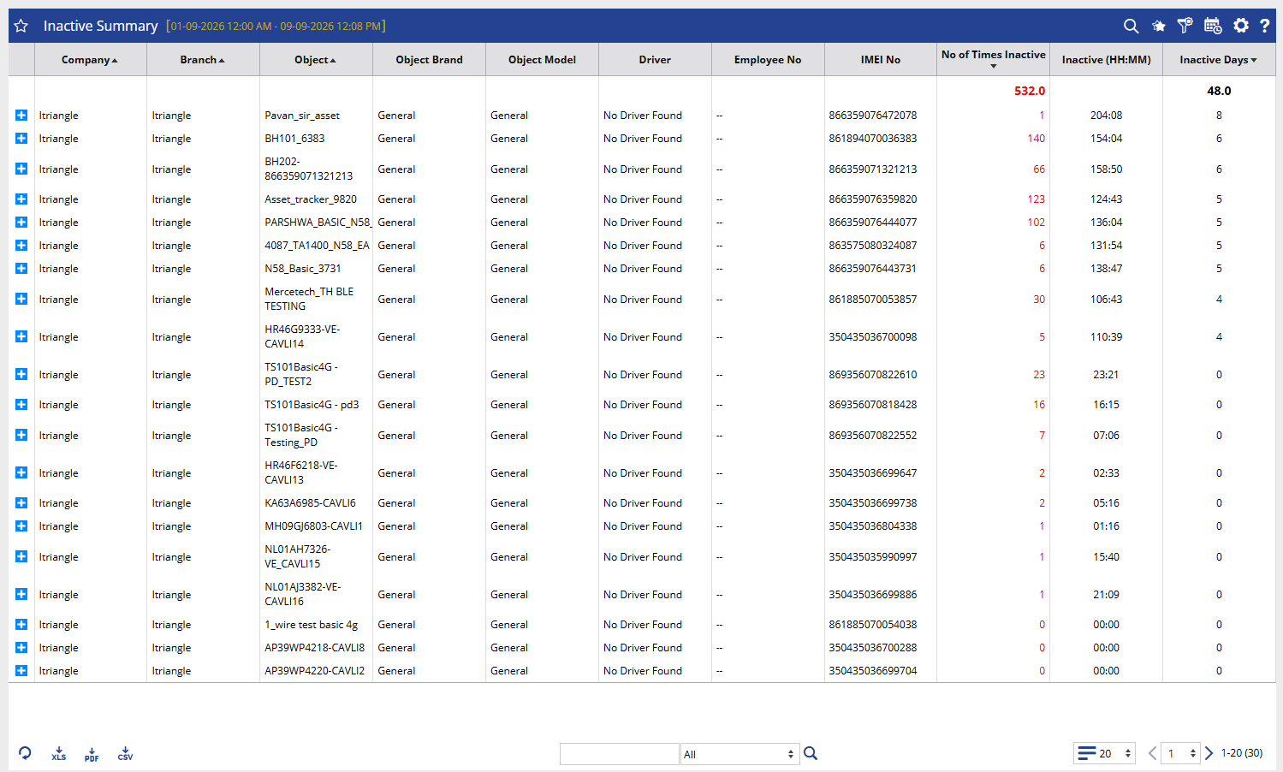
Task: Download the report as PDF
Action: tap(92, 754)
